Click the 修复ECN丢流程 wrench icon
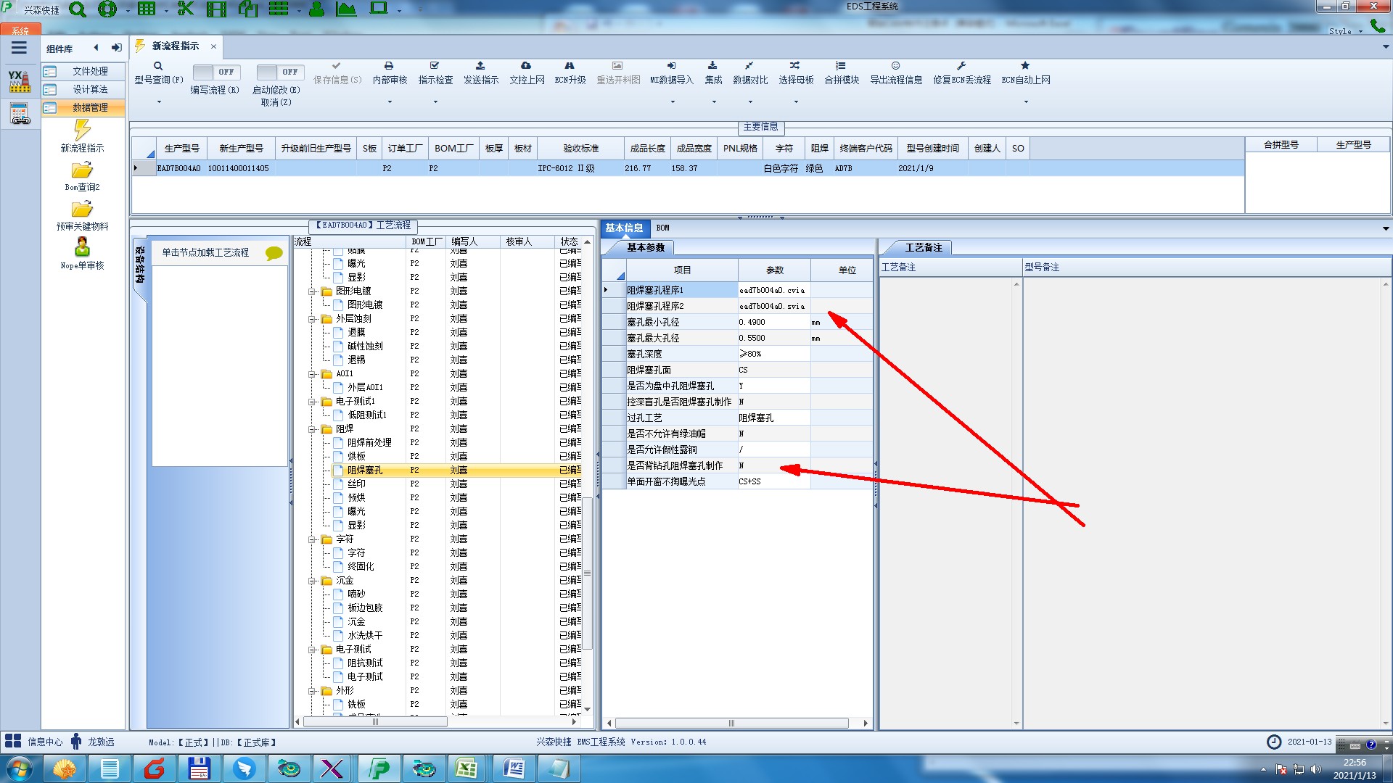The width and height of the screenshot is (1393, 783). pos(961,66)
